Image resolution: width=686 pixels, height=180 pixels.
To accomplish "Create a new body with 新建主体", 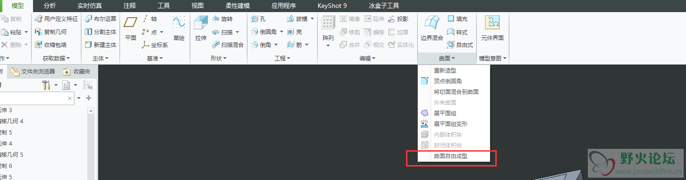I will tap(100, 45).
